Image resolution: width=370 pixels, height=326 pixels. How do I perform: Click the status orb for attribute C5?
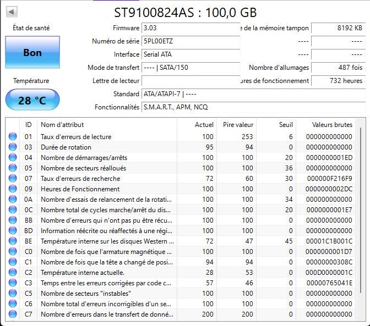[x=13, y=293]
